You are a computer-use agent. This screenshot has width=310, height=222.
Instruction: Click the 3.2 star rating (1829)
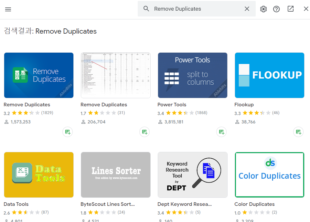tap(28, 113)
